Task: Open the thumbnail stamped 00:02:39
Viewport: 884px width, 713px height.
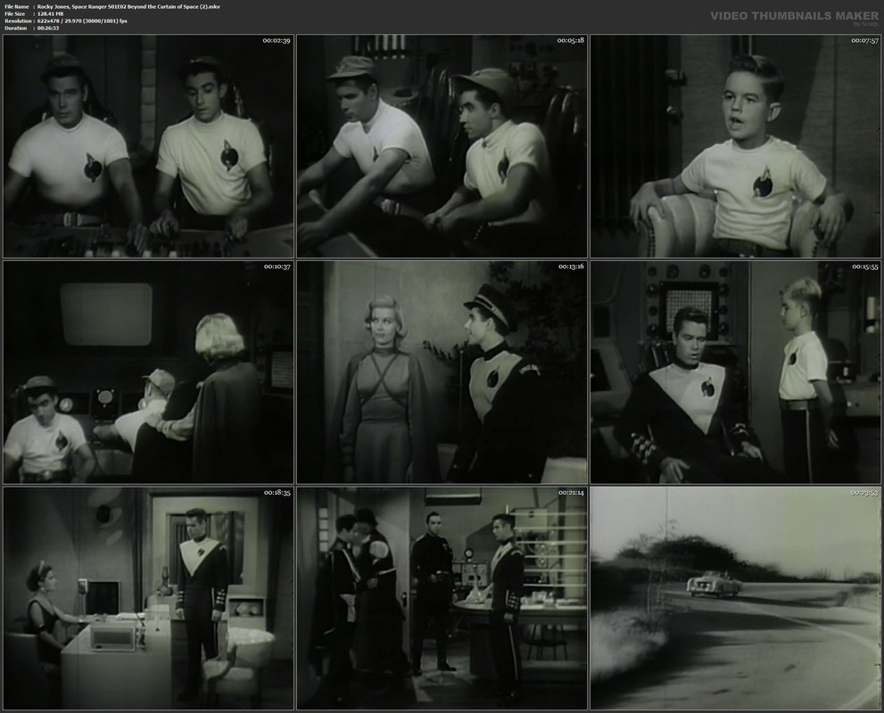Action: (x=148, y=146)
